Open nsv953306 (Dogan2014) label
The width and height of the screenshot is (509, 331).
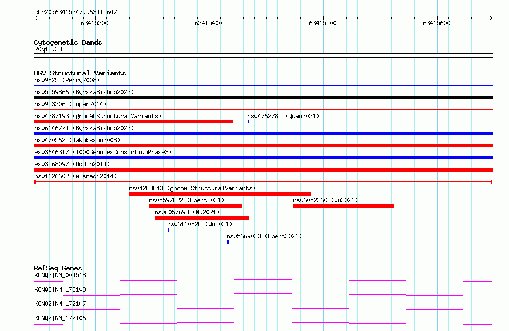pos(70,104)
